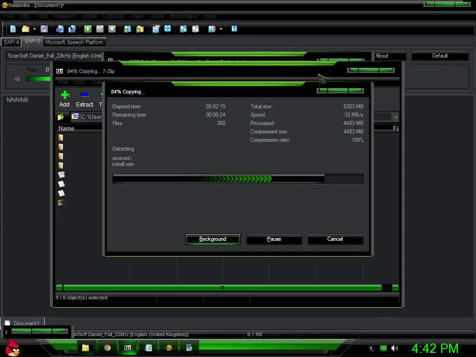Open the Speech menu in Balabolka
This screenshot has height=357, width=476.
pos(64,16)
